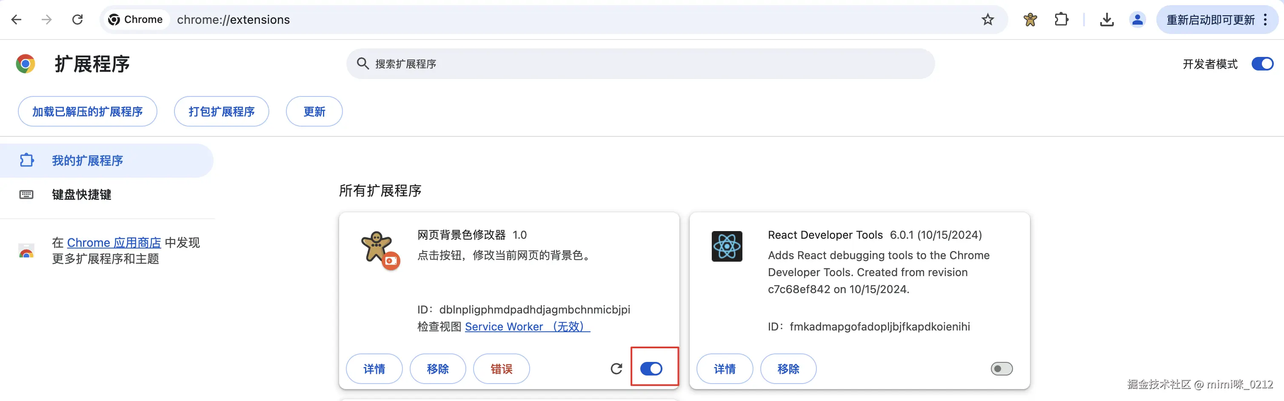Click the React Developer Tools title text
Viewport: 1284px width, 401px height.
(x=825, y=235)
